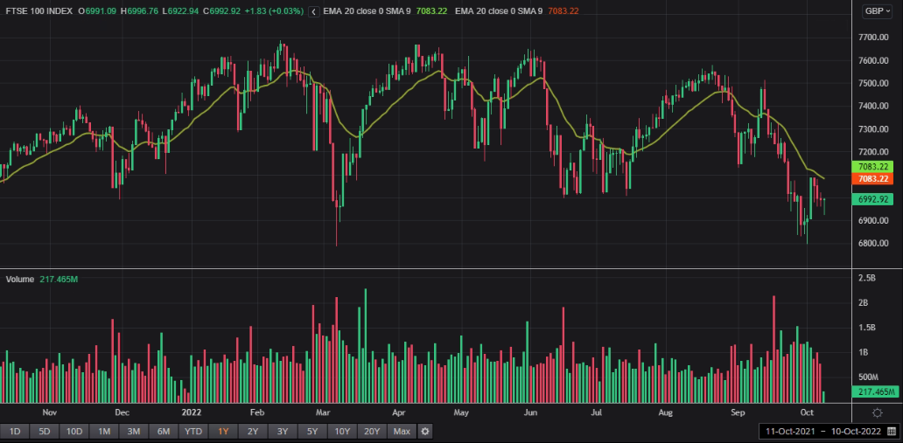This screenshot has height=443, width=903.
Task: Open the calendar date range picker
Action: pos(892,431)
